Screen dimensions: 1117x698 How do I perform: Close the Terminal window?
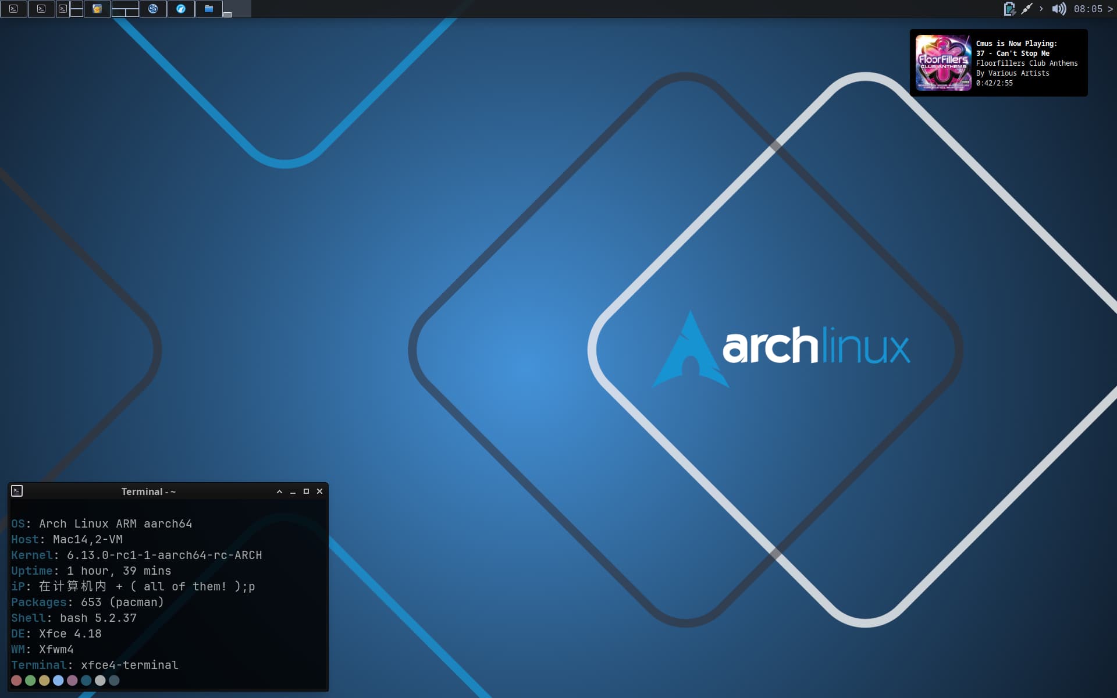(319, 492)
